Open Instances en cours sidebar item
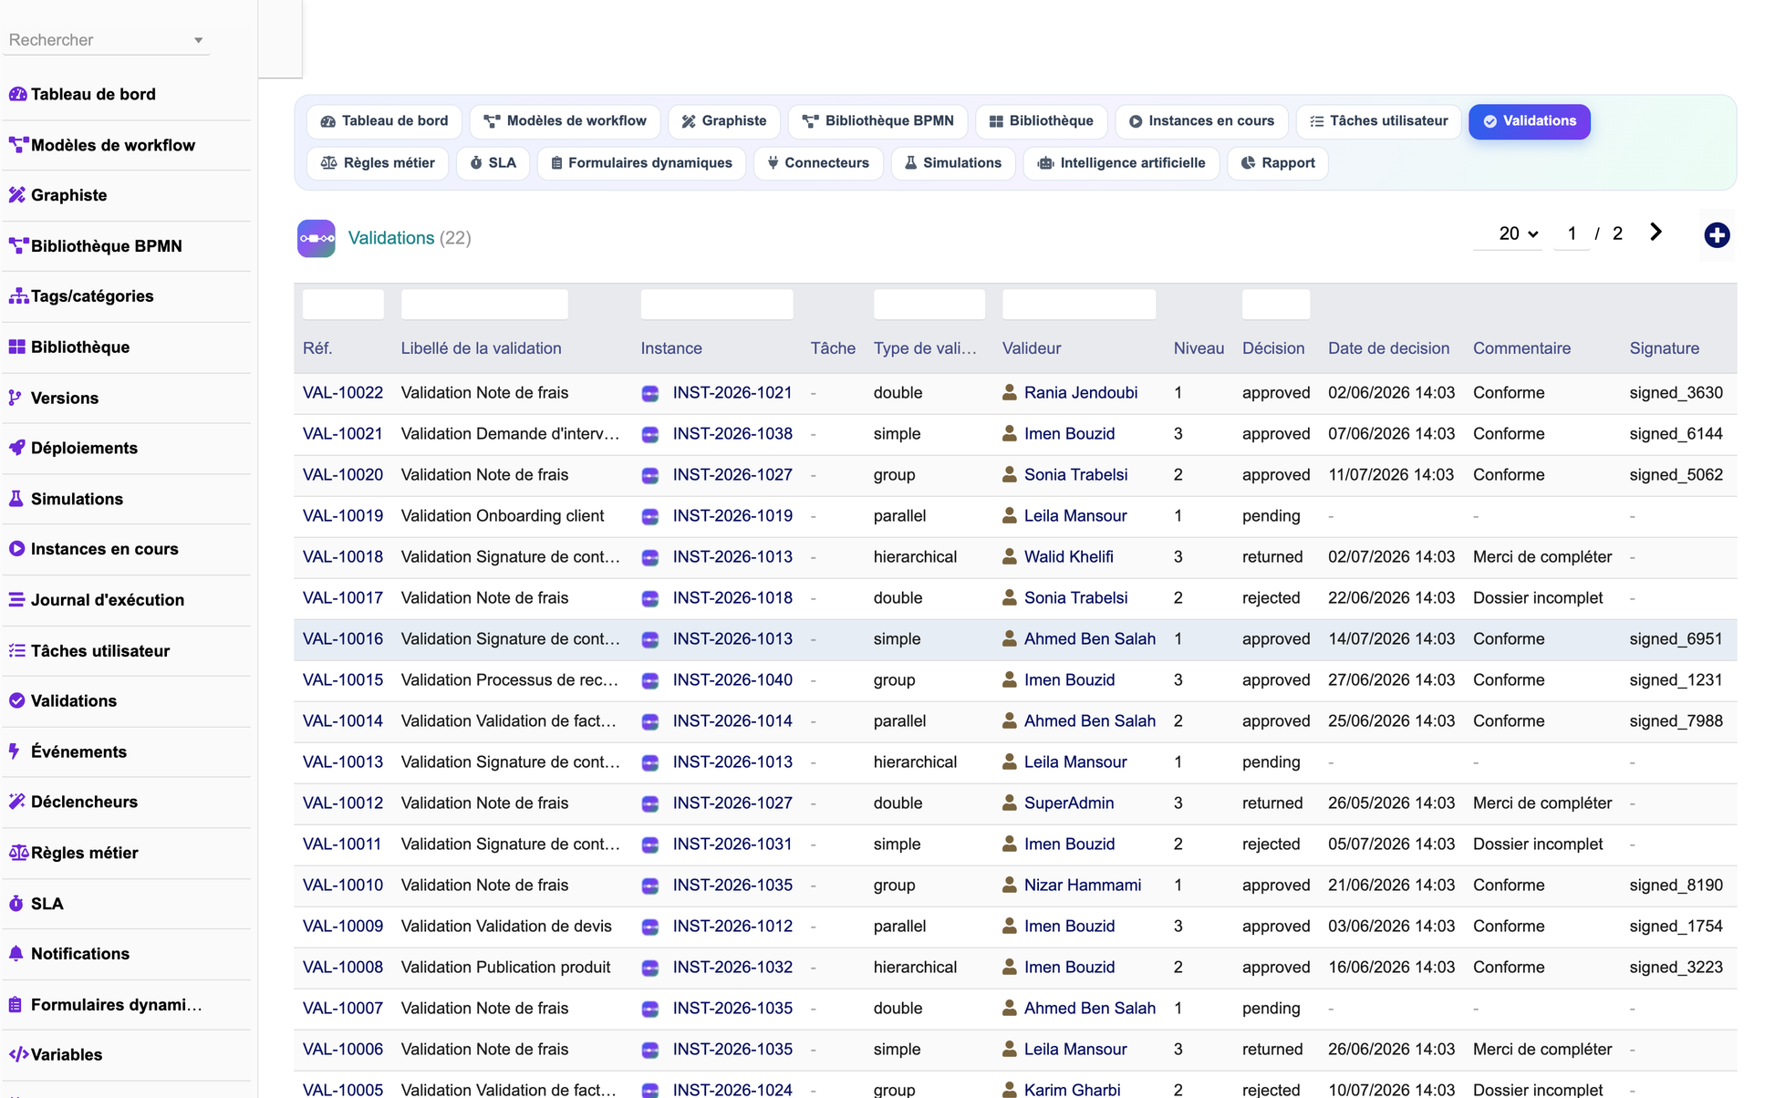 [x=94, y=549]
